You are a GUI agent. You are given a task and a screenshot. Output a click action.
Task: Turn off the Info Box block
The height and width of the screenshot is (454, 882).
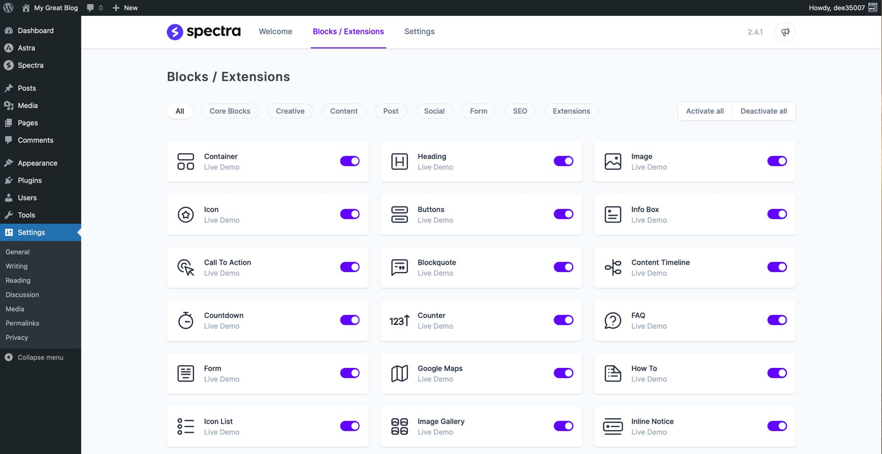[x=777, y=214]
